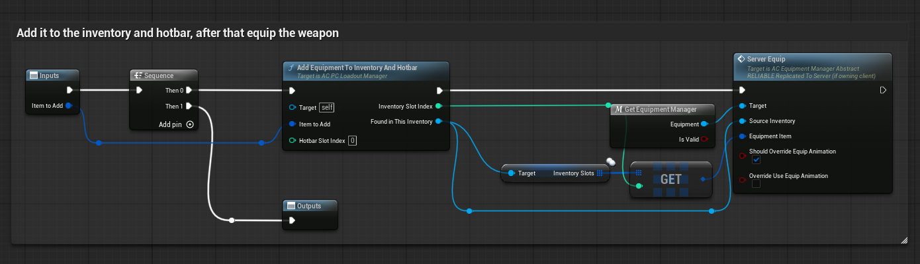Check Override Use Equip Animation checkbox

(757, 185)
